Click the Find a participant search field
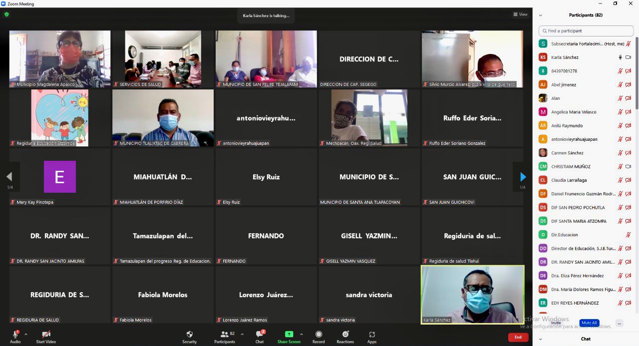 pyautogui.click(x=586, y=31)
